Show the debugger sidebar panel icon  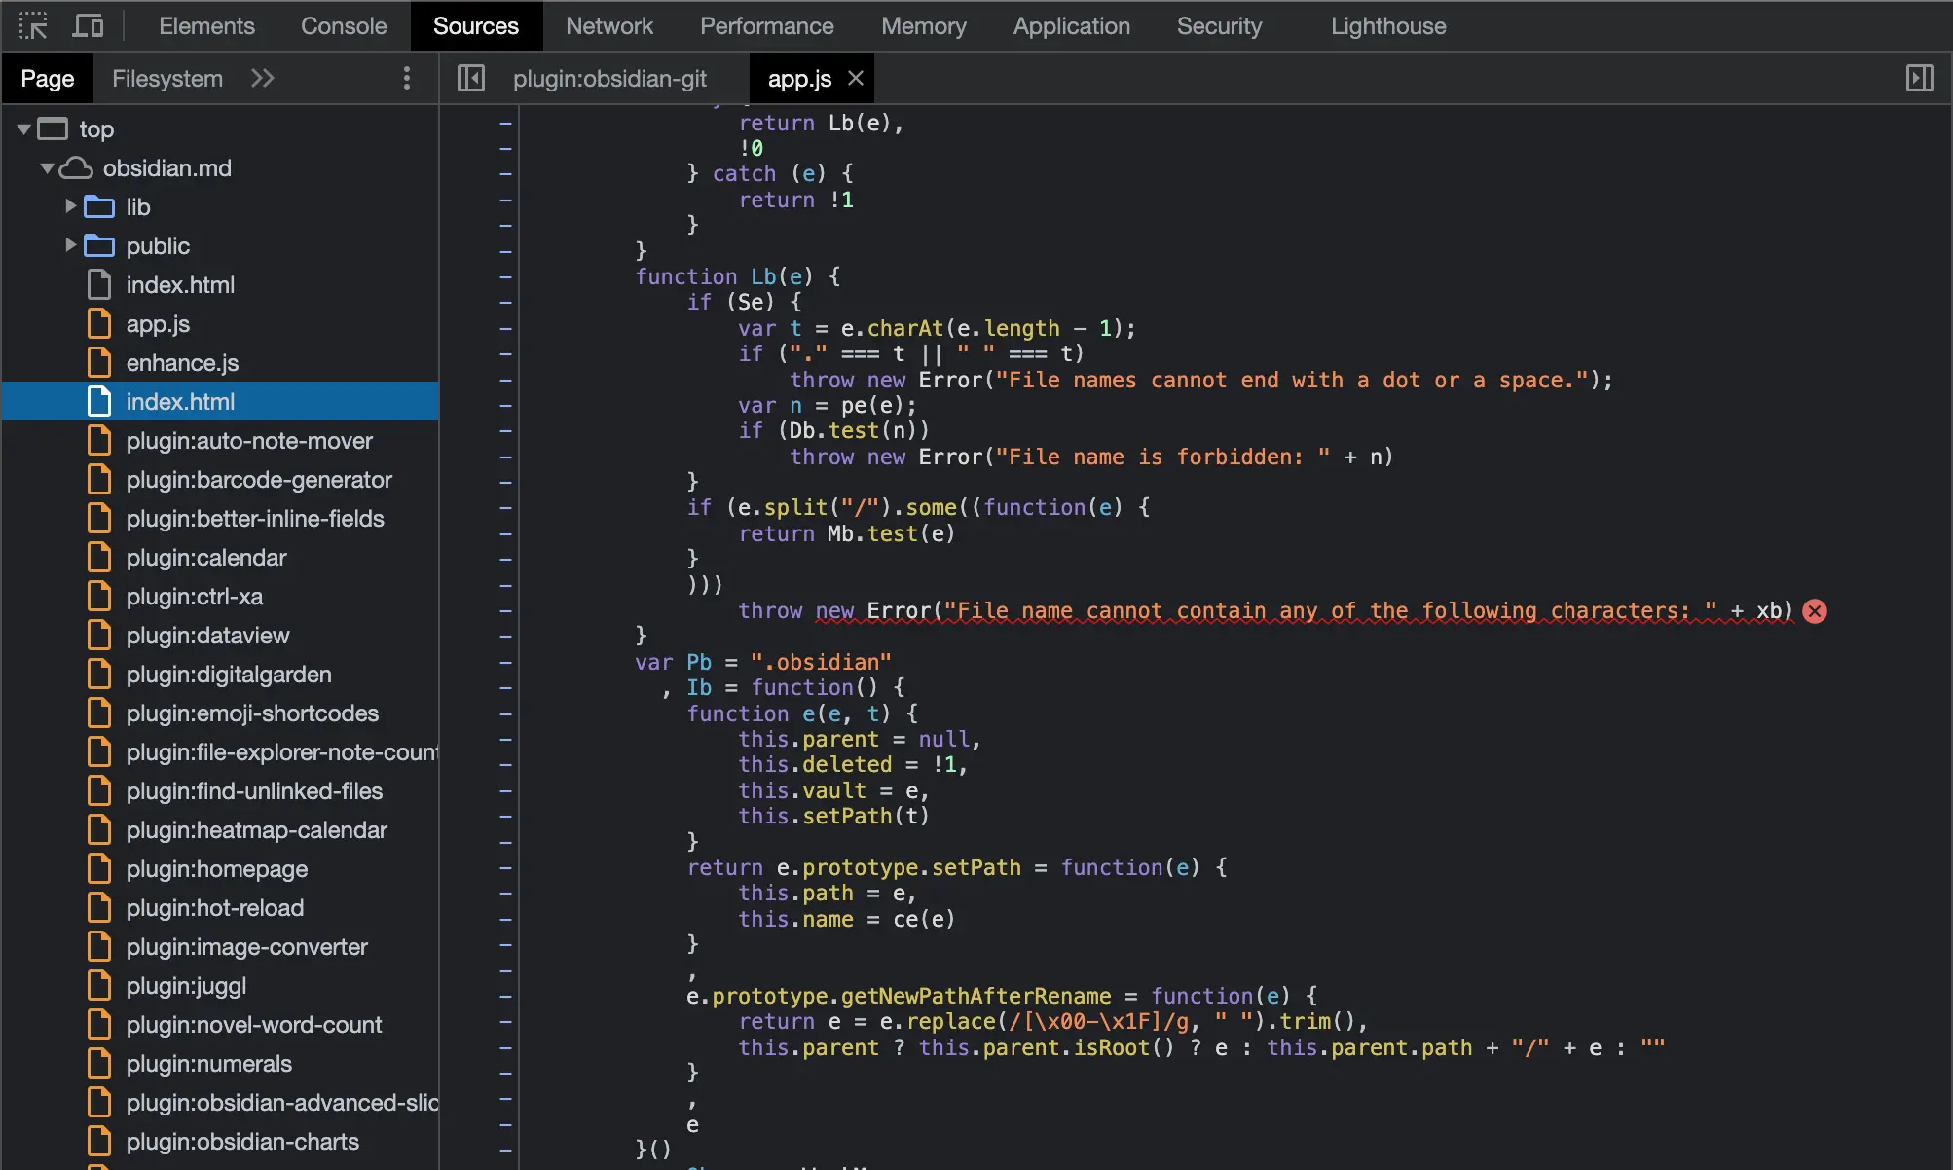(x=1919, y=78)
